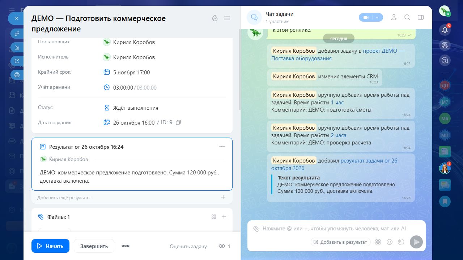This screenshot has height=260, width=463.
Task: Open the hamburger menu in task header
Action: (227, 18)
